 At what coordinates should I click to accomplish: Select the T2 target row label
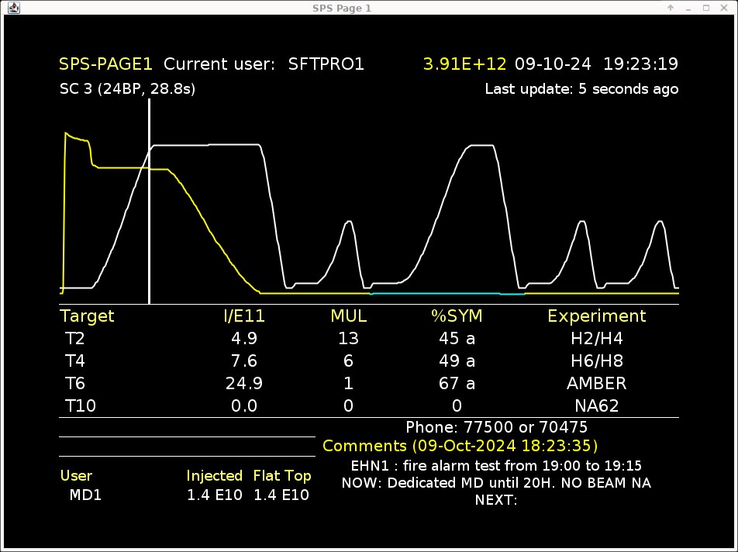(74, 339)
